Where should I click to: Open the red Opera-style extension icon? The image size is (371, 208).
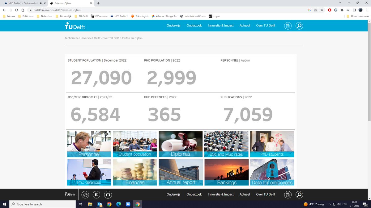[330, 10]
